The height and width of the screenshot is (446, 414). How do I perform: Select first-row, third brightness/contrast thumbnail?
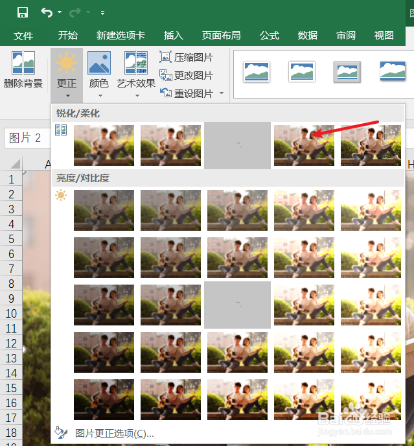(x=237, y=210)
